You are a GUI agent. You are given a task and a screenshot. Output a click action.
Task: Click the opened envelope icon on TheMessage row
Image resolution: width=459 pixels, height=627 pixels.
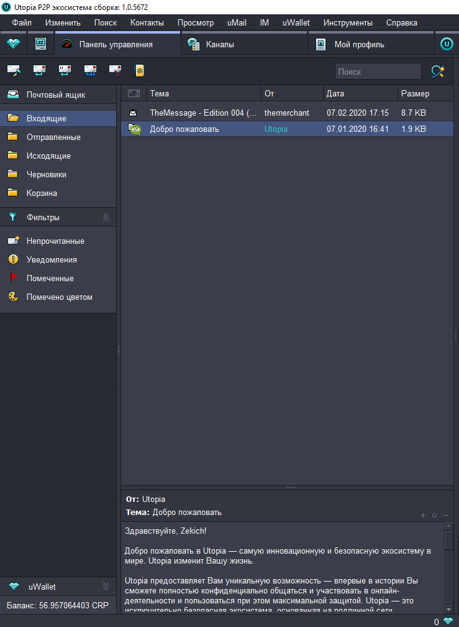[x=134, y=113]
